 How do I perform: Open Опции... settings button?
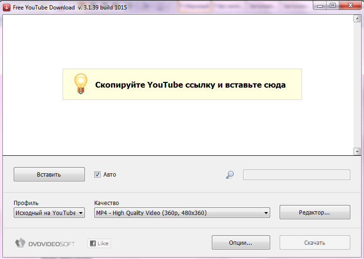coord(241,242)
